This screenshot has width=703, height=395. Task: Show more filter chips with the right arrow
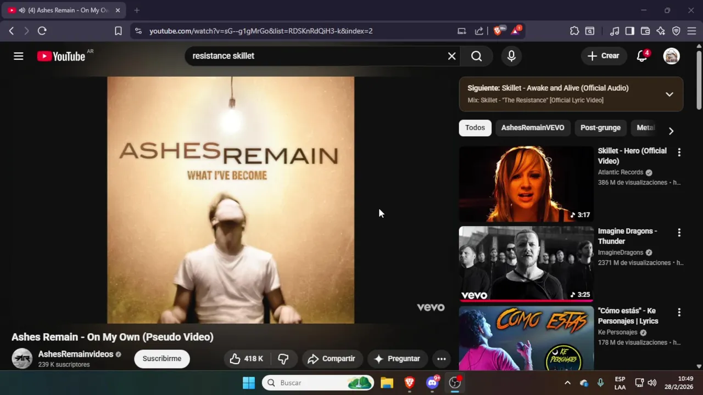click(x=671, y=131)
